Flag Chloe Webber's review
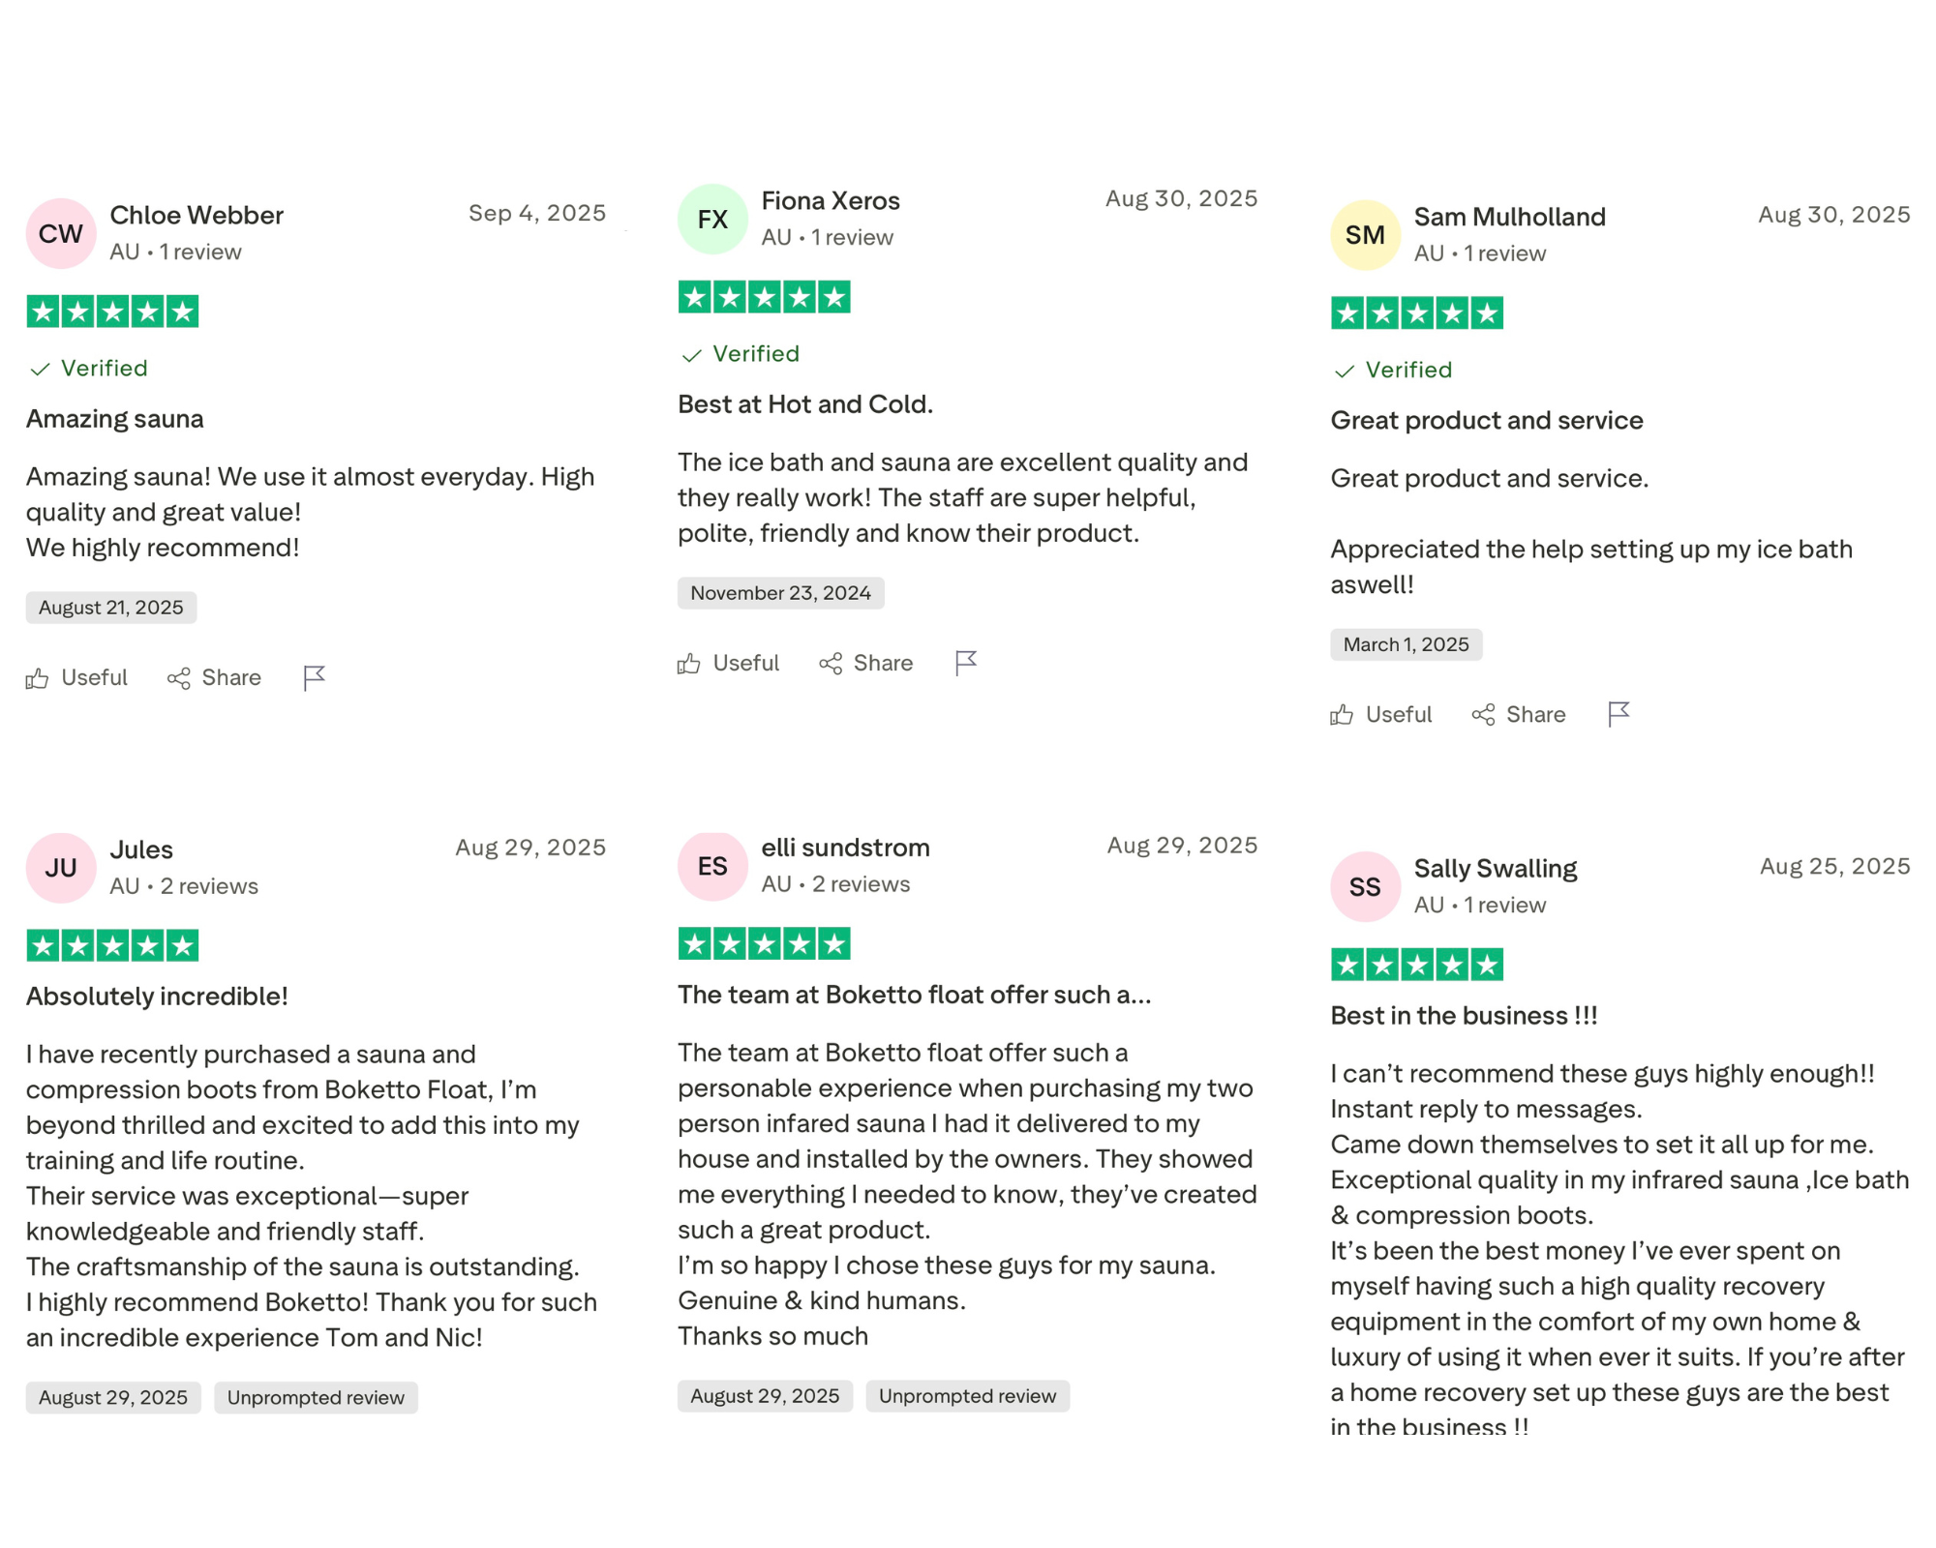 [314, 677]
